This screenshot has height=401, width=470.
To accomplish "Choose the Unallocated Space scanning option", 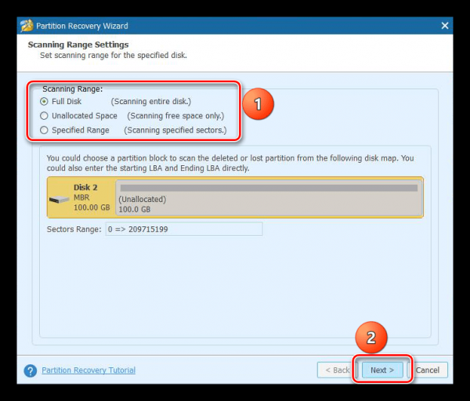I will [44, 116].
